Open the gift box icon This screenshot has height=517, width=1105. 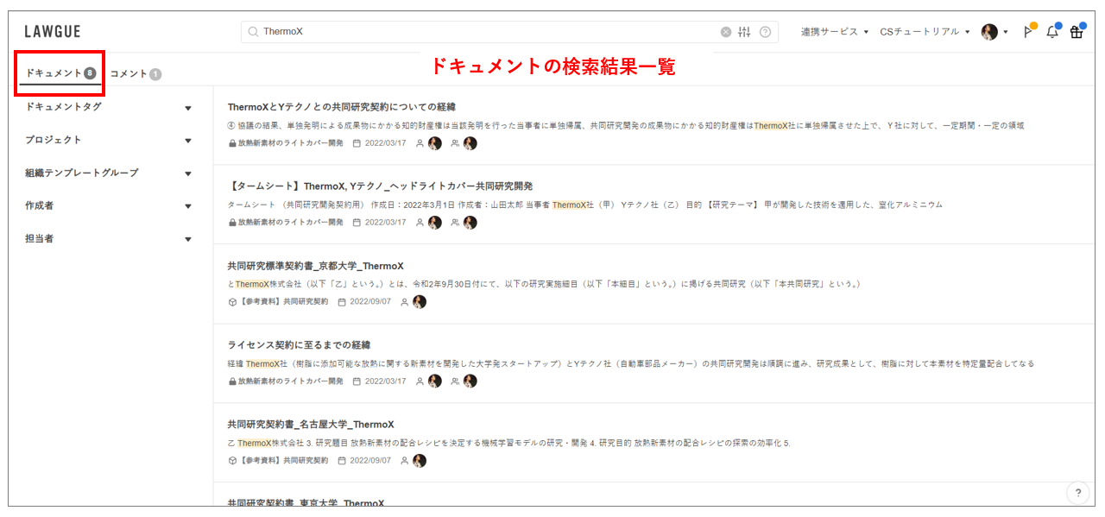point(1076,32)
